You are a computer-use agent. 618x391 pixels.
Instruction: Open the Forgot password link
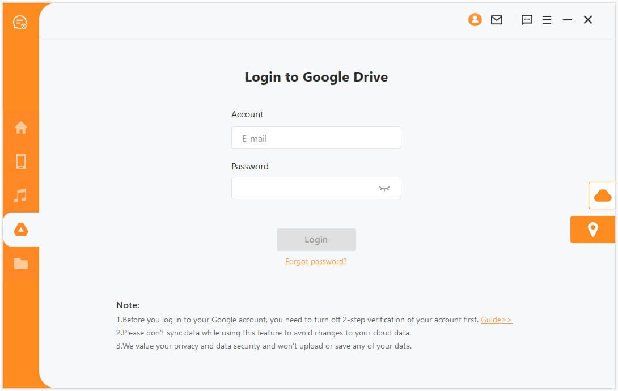(x=316, y=261)
